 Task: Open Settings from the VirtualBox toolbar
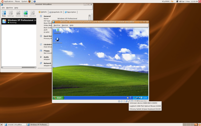click(11, 14)
